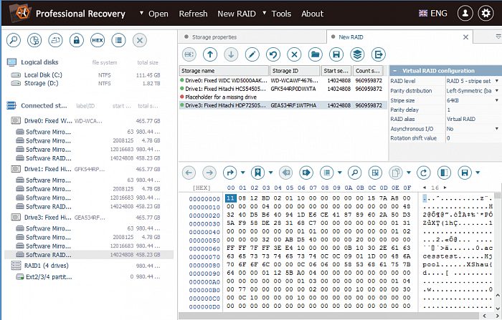Open dropdown arrow next to hex save icon
The image size is (502, 320).
[x=478, y=173]
